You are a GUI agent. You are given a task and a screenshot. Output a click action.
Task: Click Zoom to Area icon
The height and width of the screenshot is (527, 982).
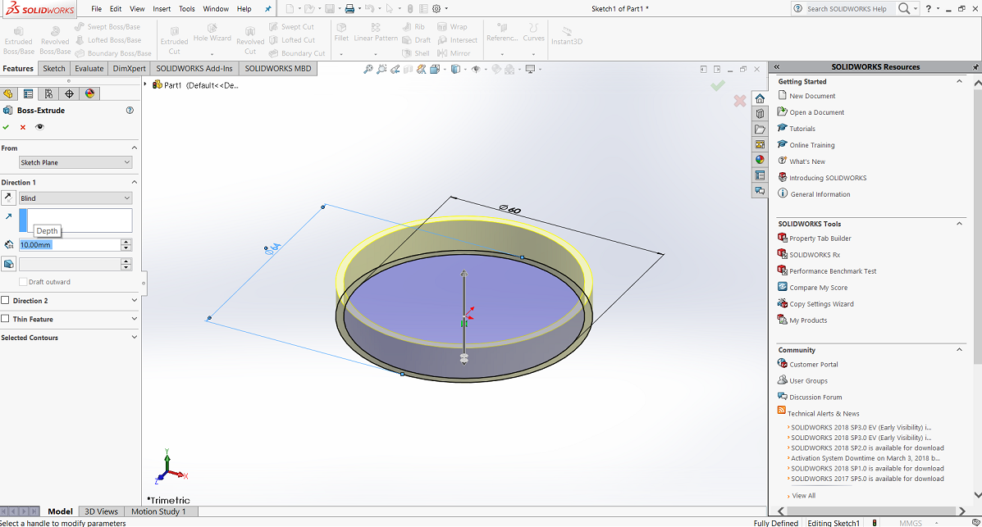click(381, 70)
